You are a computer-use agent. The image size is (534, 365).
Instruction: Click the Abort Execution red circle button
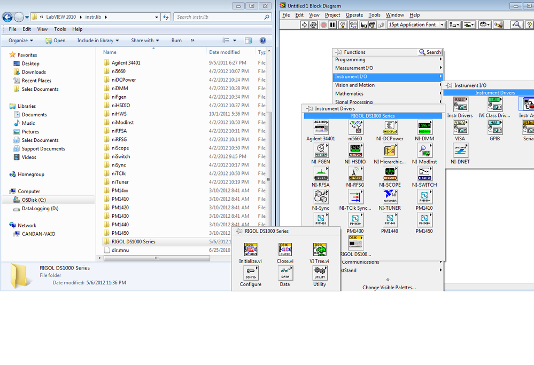tap(323, 25)
